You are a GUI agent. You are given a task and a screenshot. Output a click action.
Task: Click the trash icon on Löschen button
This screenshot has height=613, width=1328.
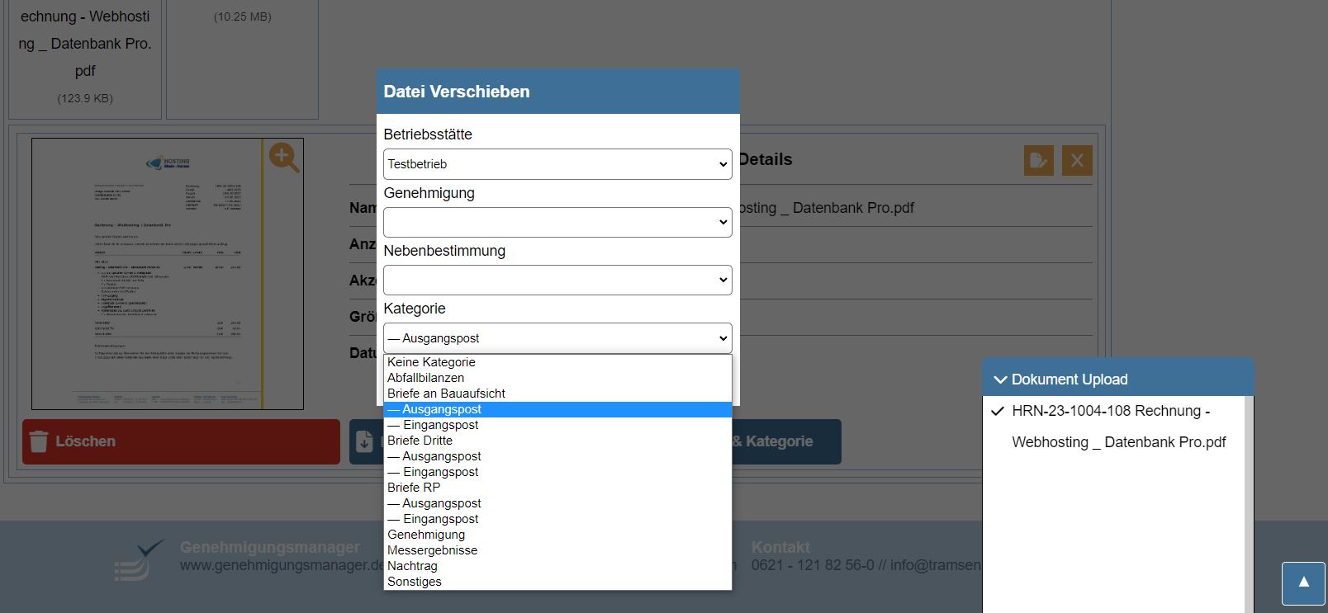point(39,441)
